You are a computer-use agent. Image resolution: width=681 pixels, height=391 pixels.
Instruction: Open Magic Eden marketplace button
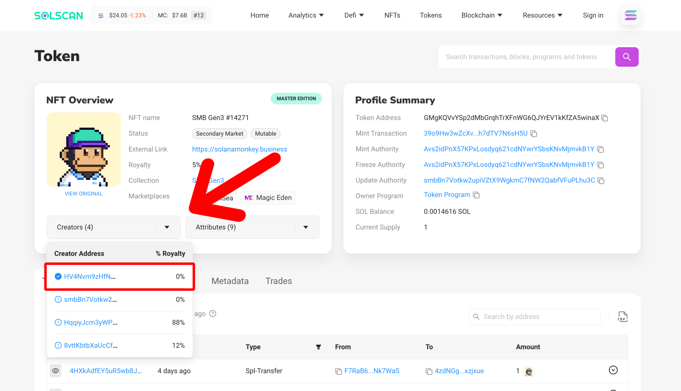pyautogui.click(x=268, y=198)
